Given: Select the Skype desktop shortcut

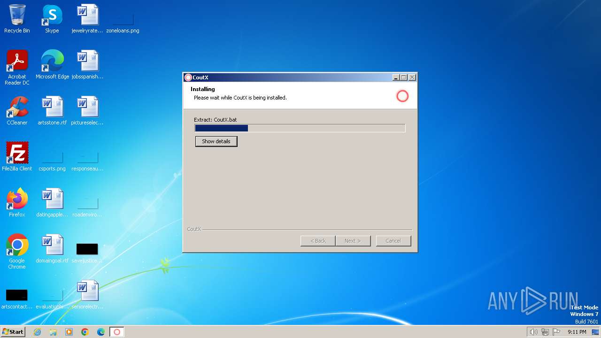Looking at the screenshot, I should click(x=52, y=19).
